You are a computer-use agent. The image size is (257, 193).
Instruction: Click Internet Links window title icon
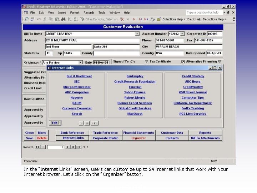(x=49, y=68)
